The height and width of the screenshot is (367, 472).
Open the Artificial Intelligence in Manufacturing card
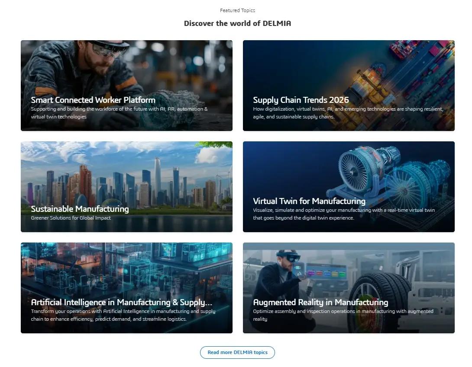click(x=126, y=287)
